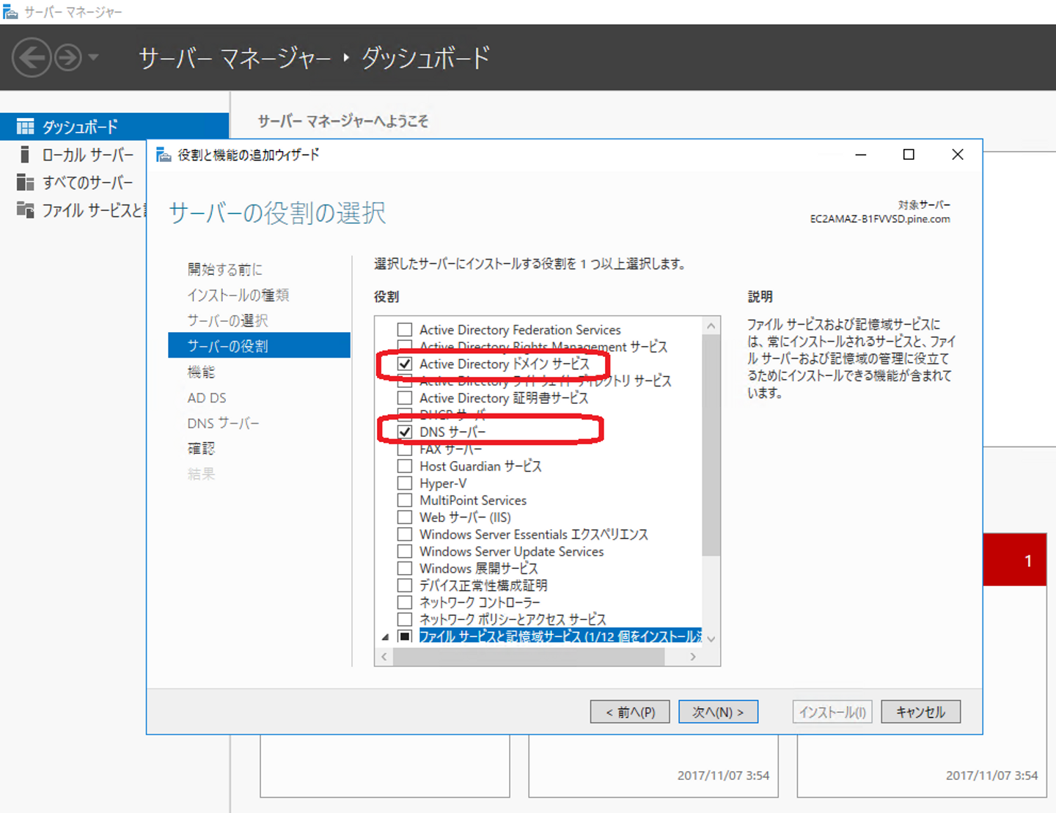Click roles list scroll up arrow
1056x813 pixels.
click(x=711, y=325)
